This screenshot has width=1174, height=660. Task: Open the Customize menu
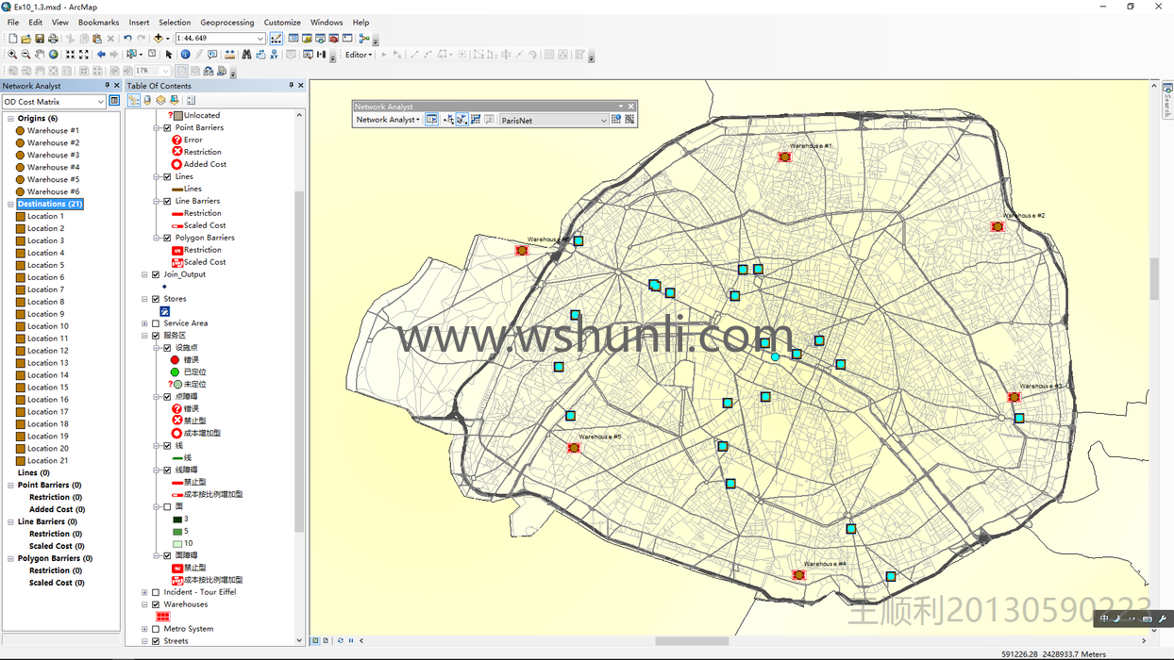point(282,23)
